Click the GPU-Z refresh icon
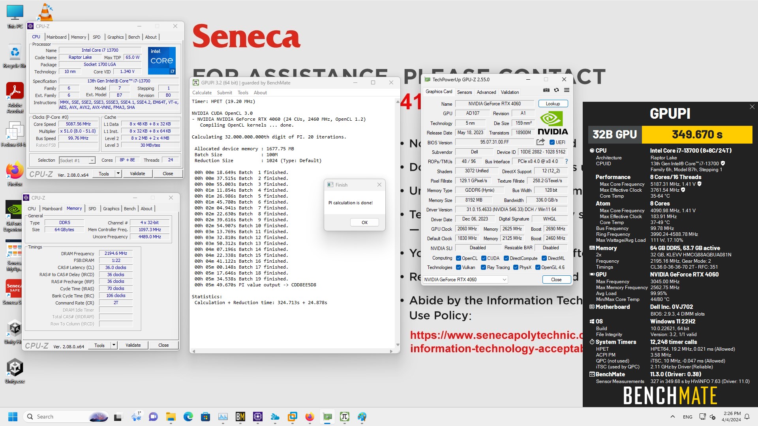This screenshot has height=426, width=758. pyautogui.click(x=556, y=90)
